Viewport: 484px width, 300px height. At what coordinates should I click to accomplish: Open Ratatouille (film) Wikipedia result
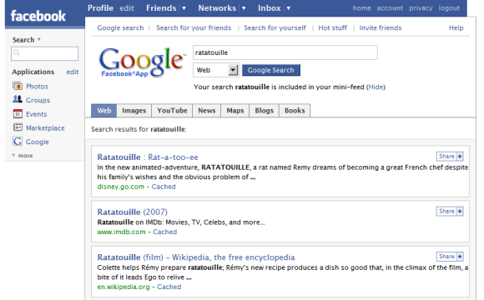(196, 257)
